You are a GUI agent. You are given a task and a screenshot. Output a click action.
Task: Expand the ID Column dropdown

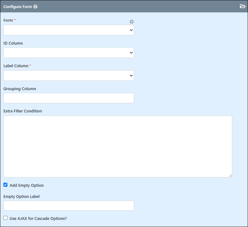coord(69,53)
